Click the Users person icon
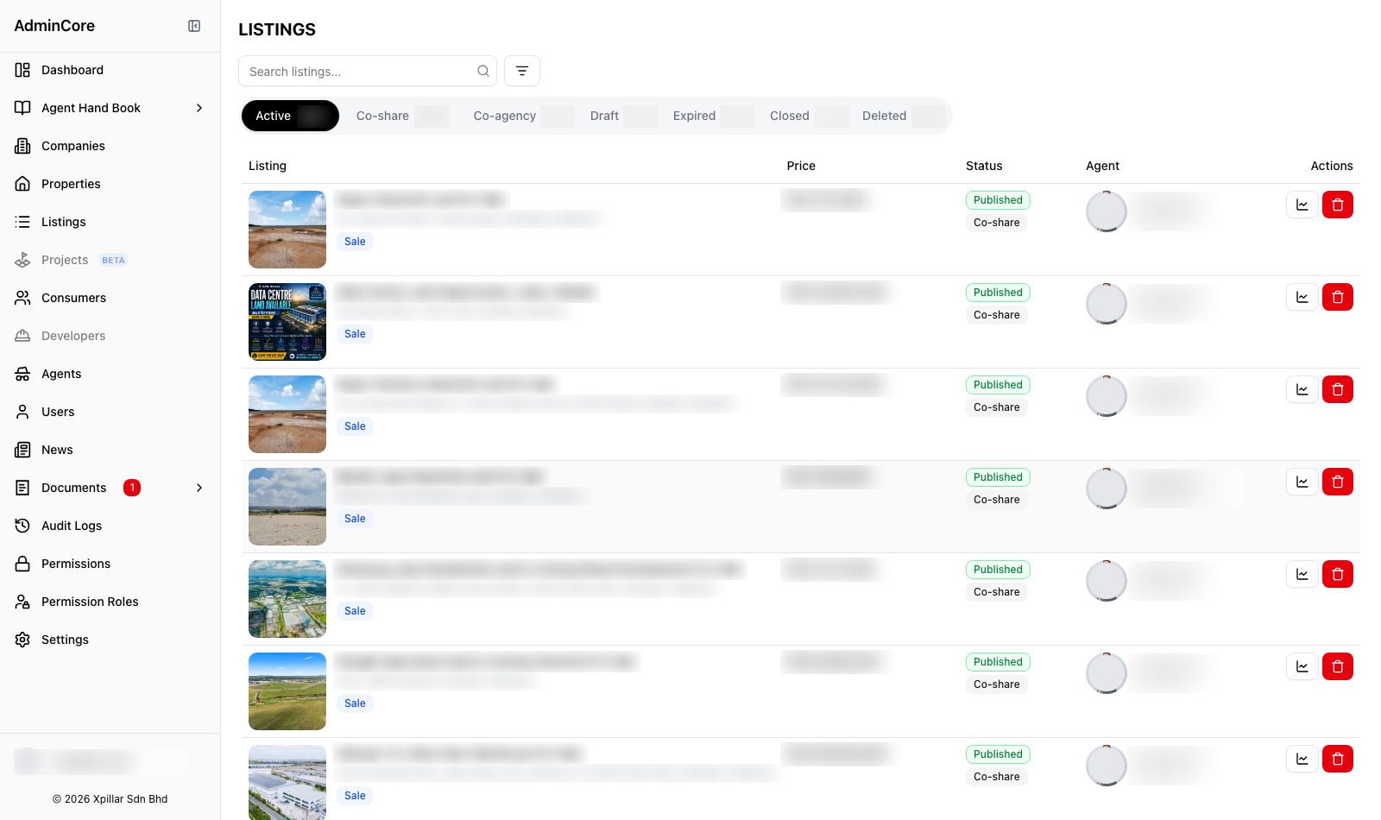The height and width of the screenshot is (820, 1381). click(22, 412)
